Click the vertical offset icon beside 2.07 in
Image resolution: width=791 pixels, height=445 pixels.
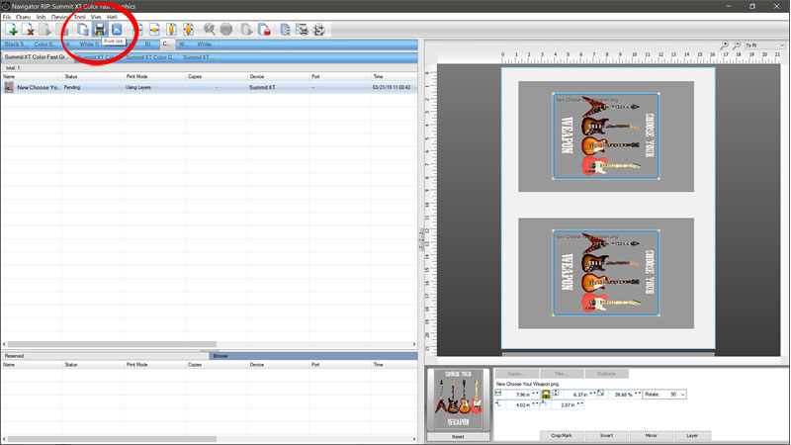click(x=543, y=403)
